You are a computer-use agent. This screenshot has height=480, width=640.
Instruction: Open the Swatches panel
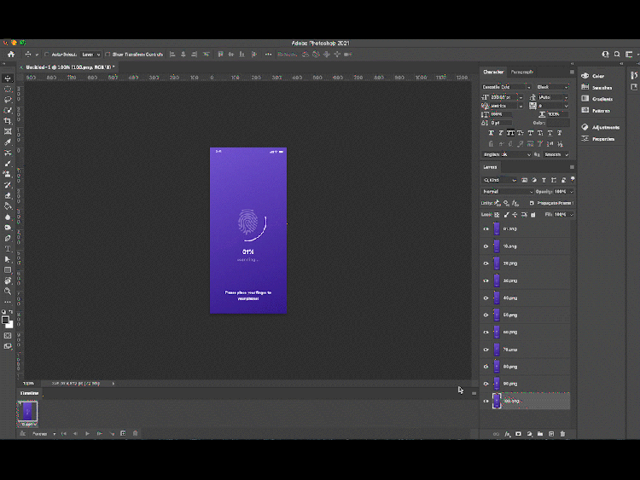(x=596, y=87)
